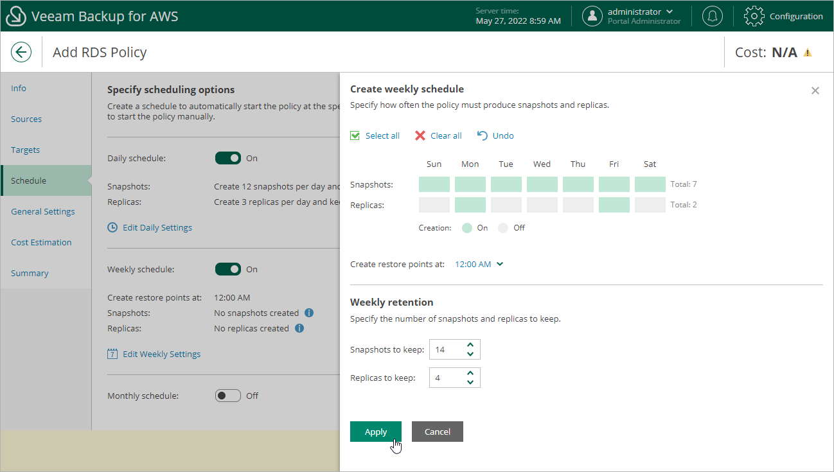Collapse the restore points time selector chevron
834x472 pixels.
pos(500,264)
